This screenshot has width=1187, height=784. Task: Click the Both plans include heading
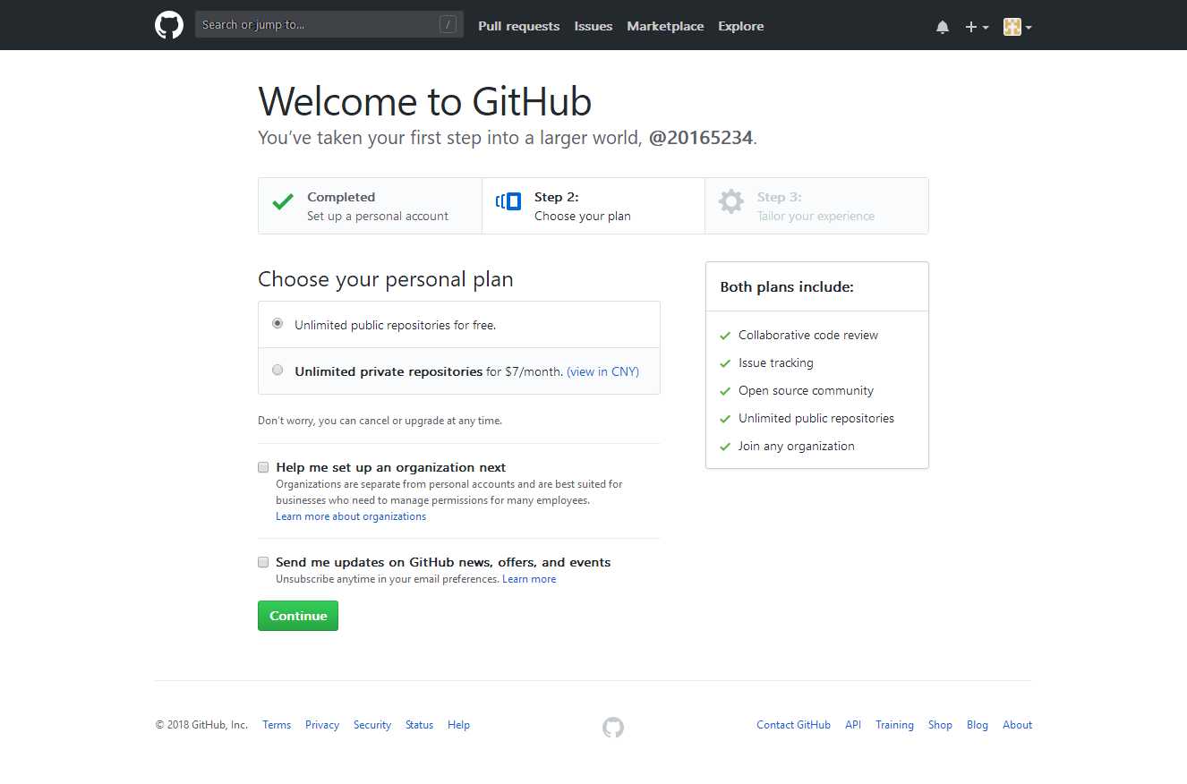[x=787, y=287]
